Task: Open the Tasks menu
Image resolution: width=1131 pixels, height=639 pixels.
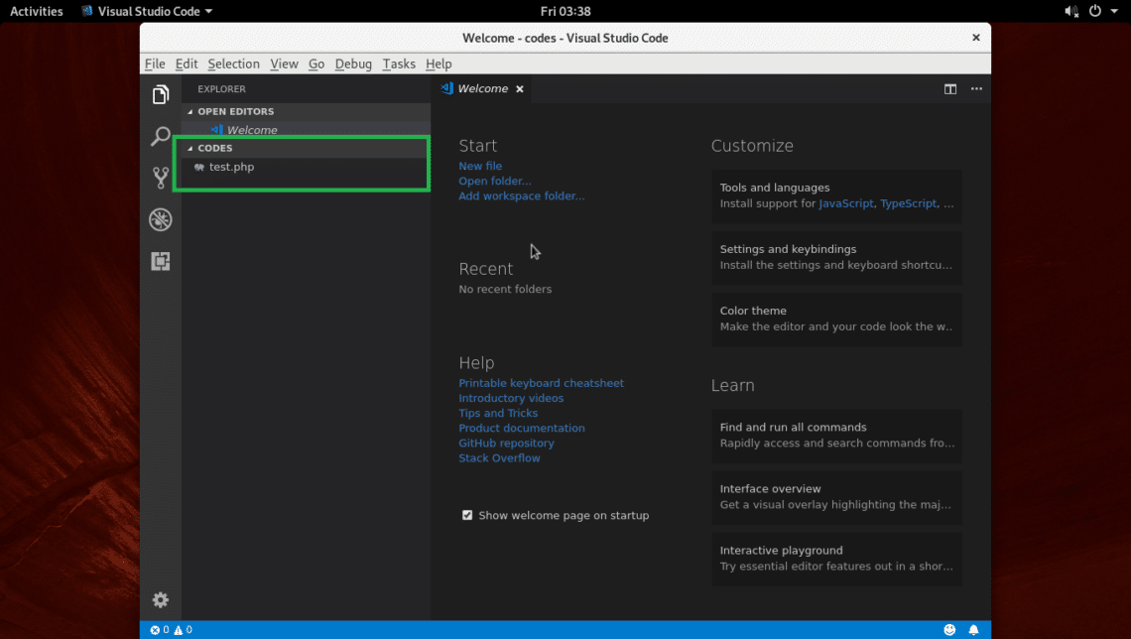Action: tap(399, 64)
